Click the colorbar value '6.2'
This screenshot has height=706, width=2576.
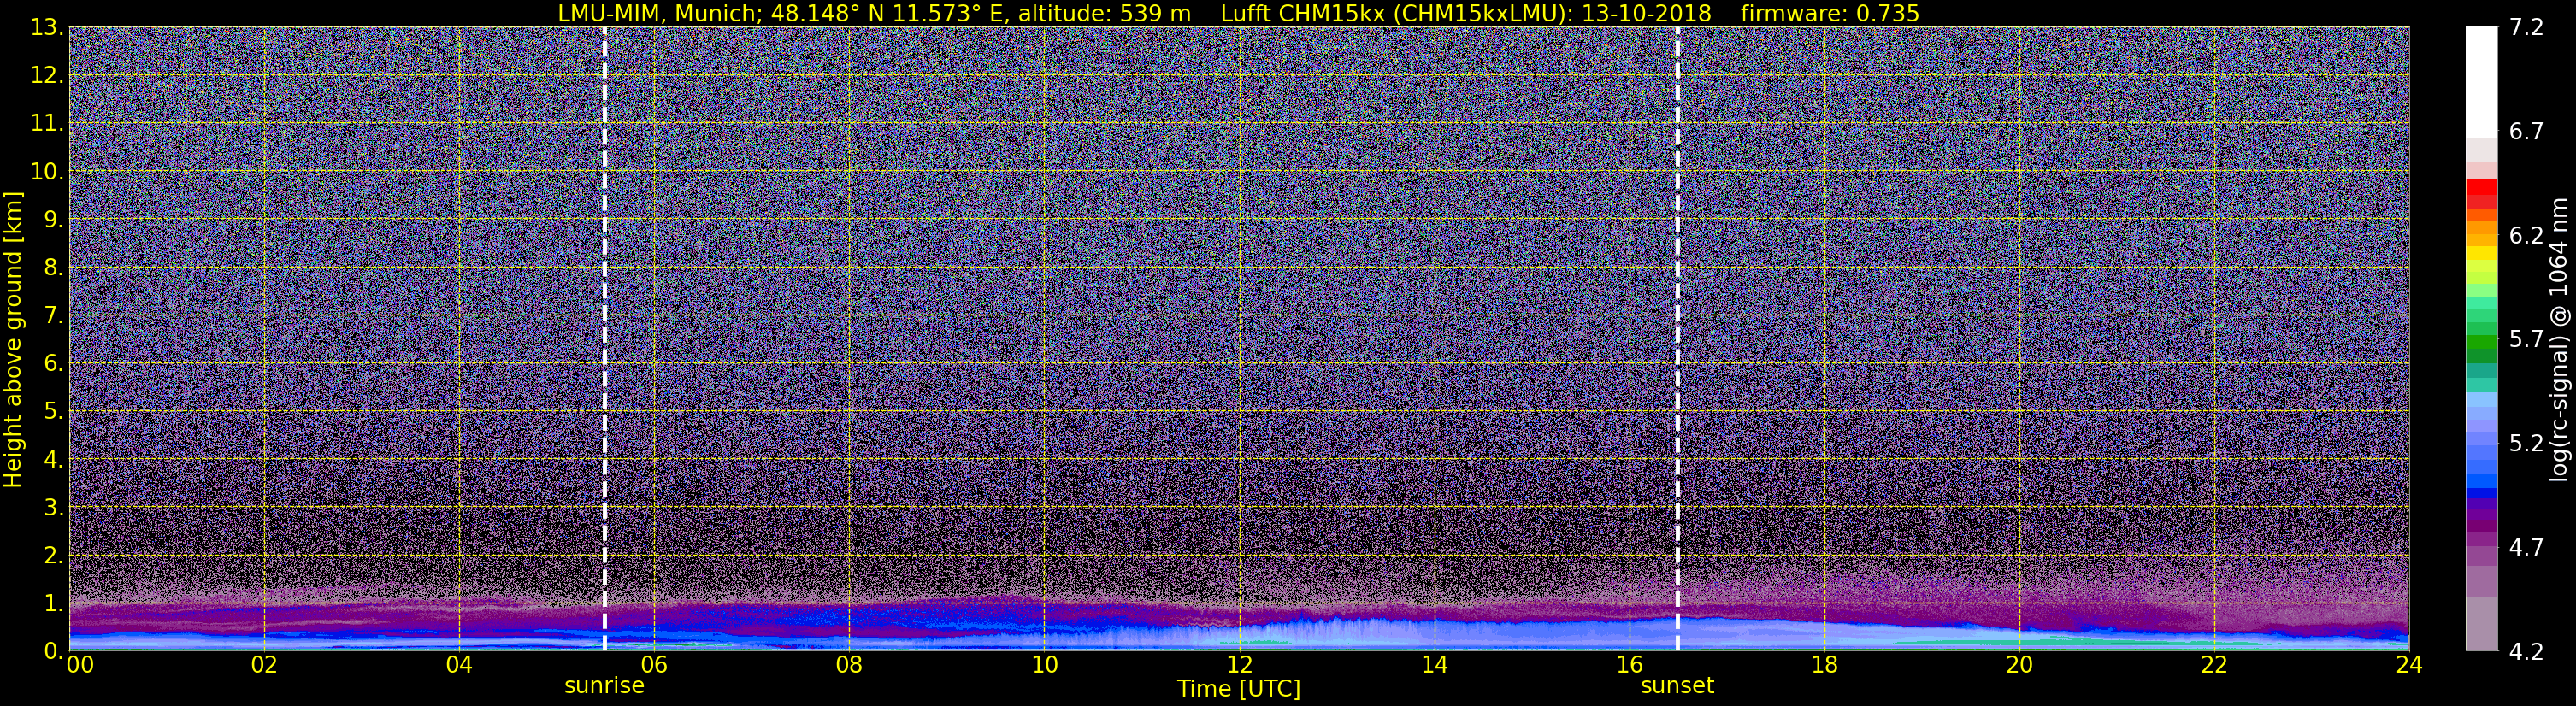point(2526,236)
